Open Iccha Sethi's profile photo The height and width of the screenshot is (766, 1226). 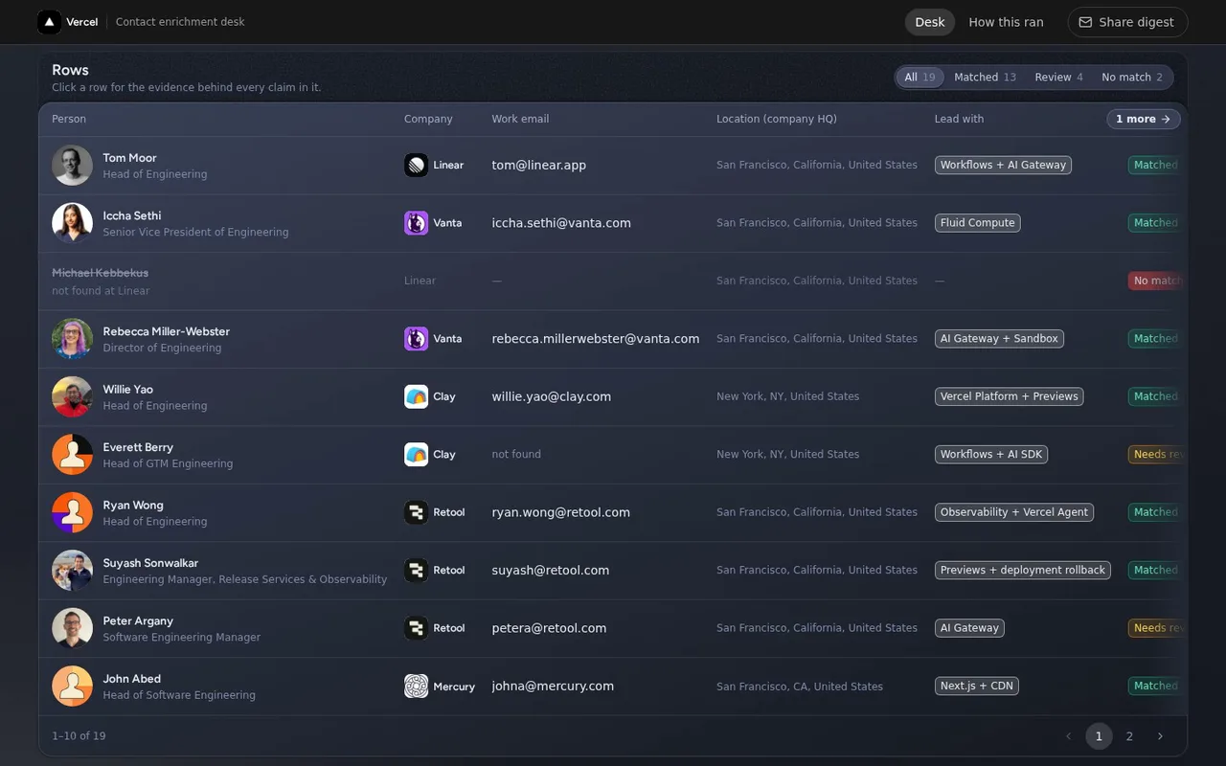(72, 223)
